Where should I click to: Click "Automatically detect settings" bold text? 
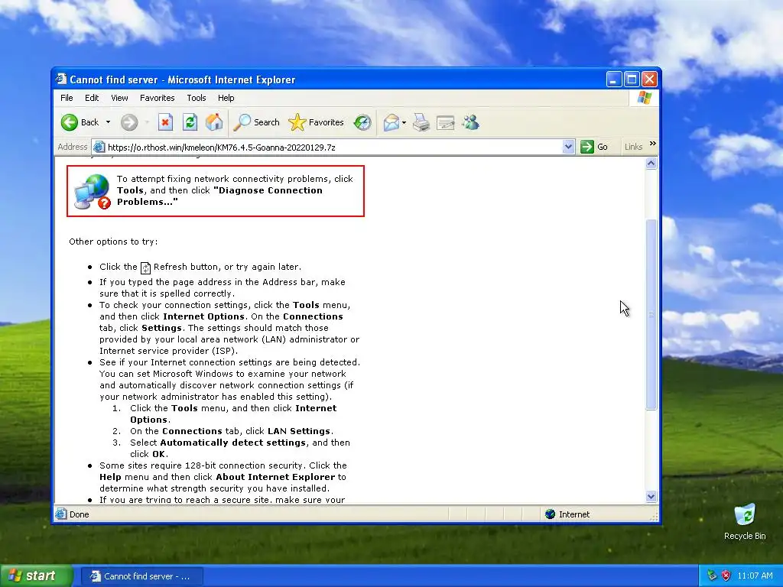(x=232, y=443)
